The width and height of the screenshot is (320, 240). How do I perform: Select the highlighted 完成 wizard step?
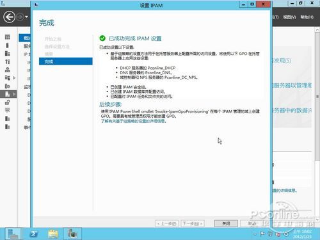pyautogui.click(x=66, y=61)
